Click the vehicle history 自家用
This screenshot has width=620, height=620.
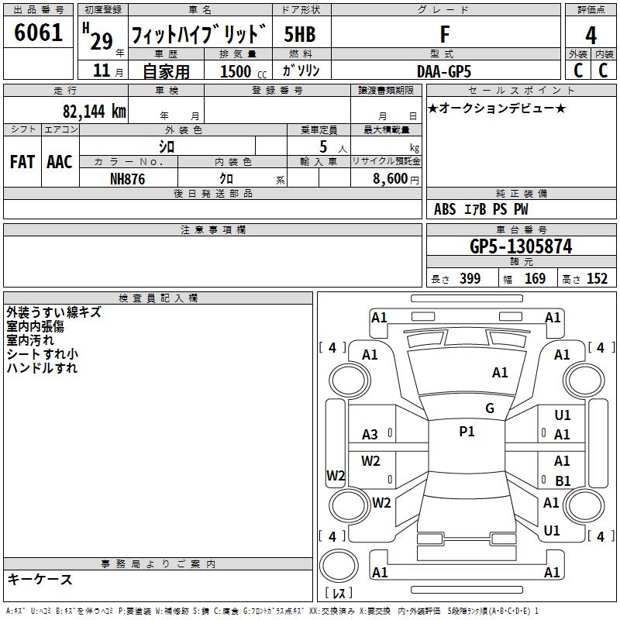pyautogui.click(x=166, y=71)
